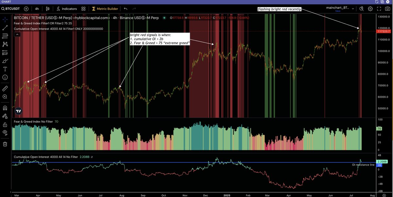The height and width of the screenshot is (197, 393).
Task: Toggle lock all drawings
Action: pos(5,124)
